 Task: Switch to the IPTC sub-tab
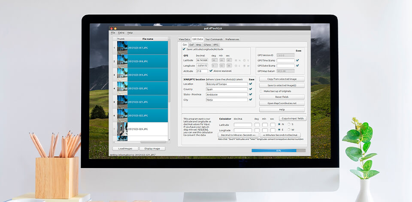coord(216,45)
